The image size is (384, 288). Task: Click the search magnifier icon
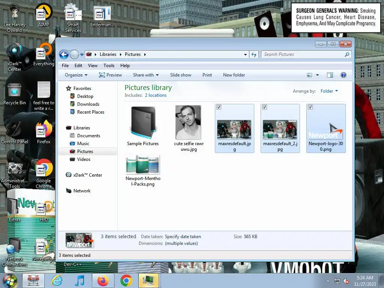[347, 54]
